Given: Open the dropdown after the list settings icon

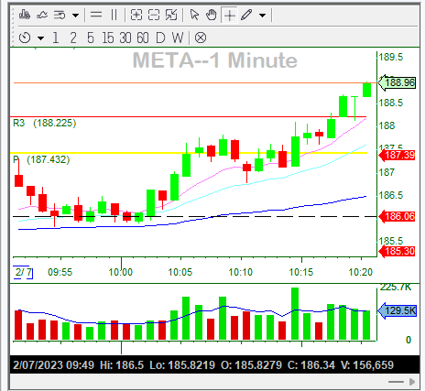Looking at the screenshot, I should click(x=75, y=15).
